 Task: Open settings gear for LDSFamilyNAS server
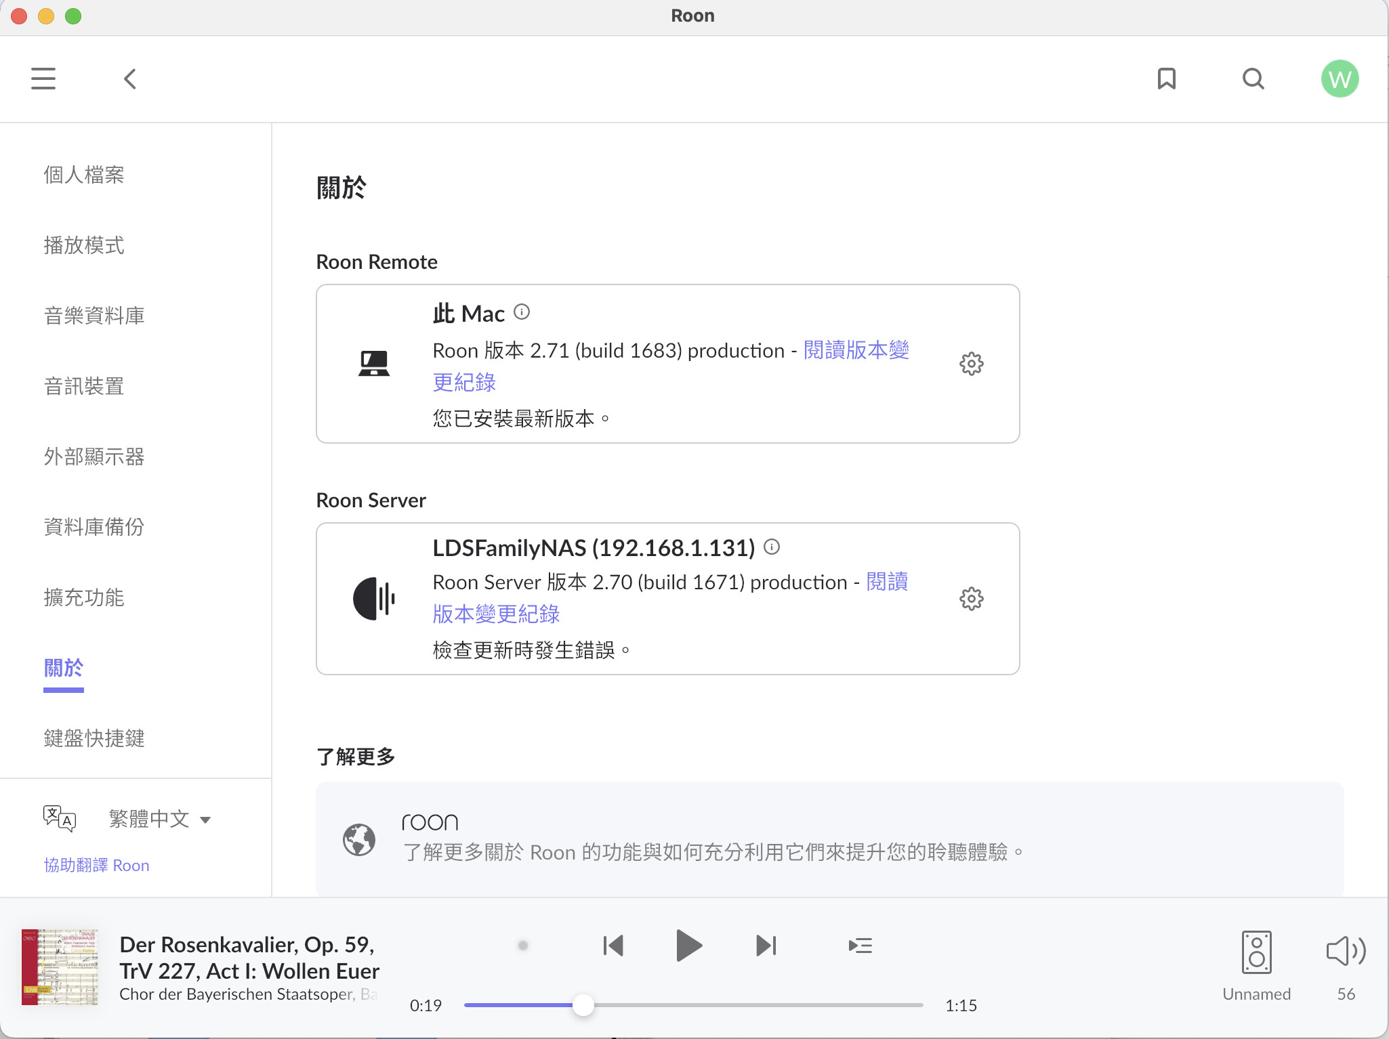[971, 599]
